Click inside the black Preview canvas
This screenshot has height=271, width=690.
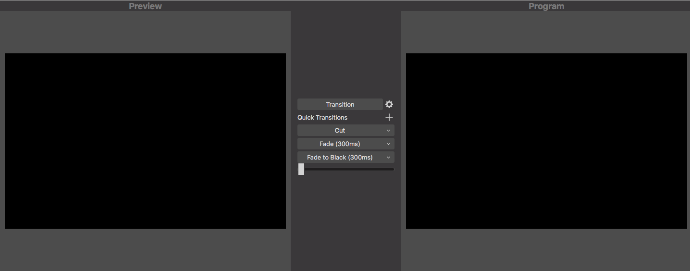click(145, 141)
